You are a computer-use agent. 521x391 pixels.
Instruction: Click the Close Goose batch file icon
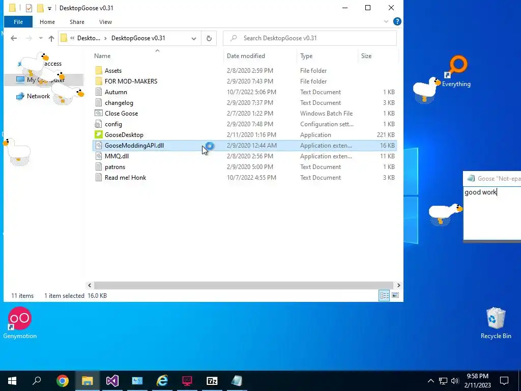(x=99, y=114)
